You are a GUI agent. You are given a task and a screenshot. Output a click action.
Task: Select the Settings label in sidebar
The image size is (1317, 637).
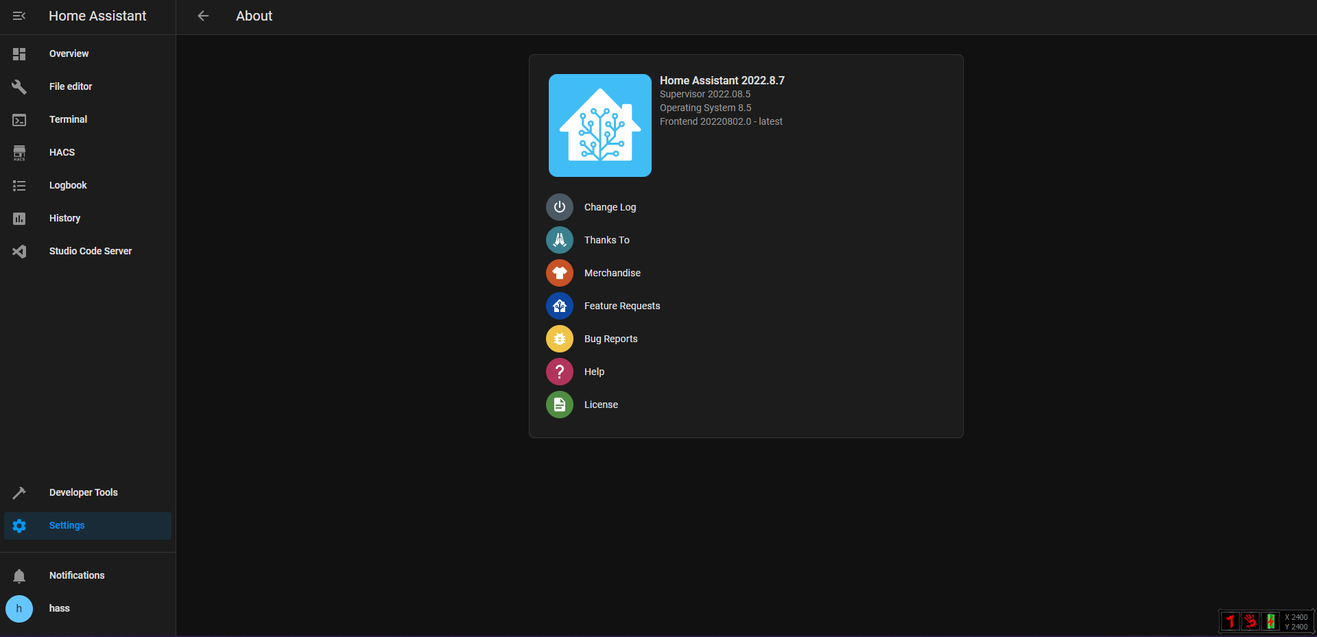[x=67, y=525]
